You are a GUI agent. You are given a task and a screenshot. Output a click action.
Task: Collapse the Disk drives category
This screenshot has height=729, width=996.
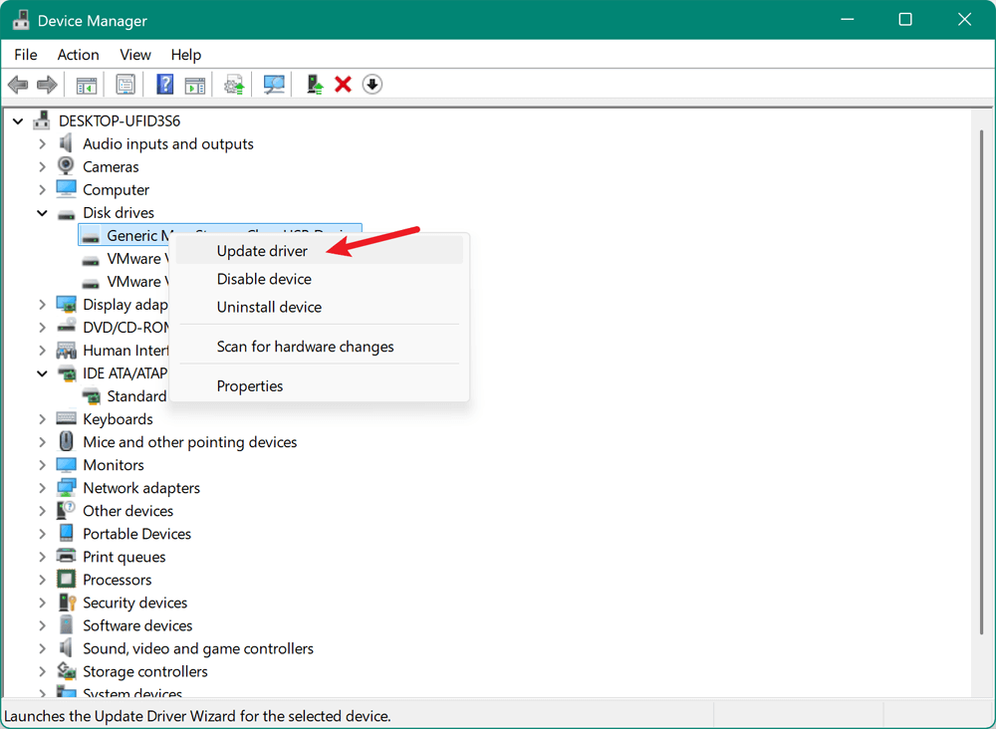(42, 212)
